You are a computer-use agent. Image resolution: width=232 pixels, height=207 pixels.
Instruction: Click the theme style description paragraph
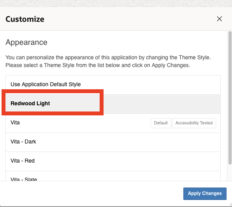(108, 61)
